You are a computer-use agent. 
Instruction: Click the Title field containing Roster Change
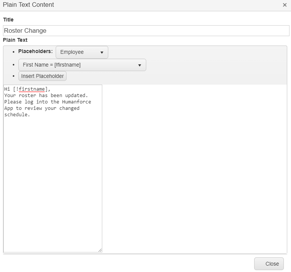coord(146,31)
